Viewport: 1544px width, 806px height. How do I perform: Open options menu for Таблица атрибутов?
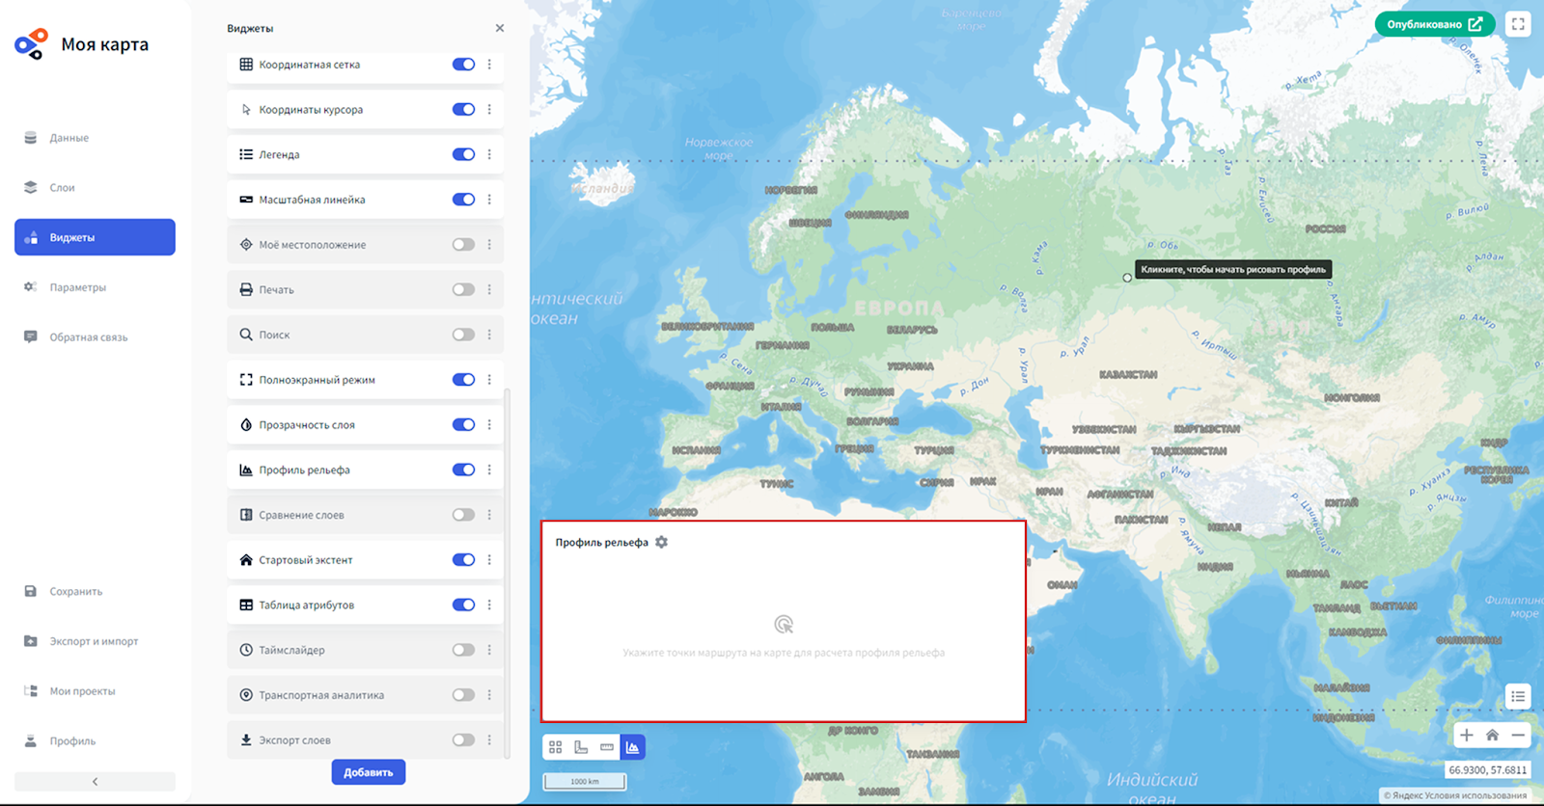[x=489, y=604]
